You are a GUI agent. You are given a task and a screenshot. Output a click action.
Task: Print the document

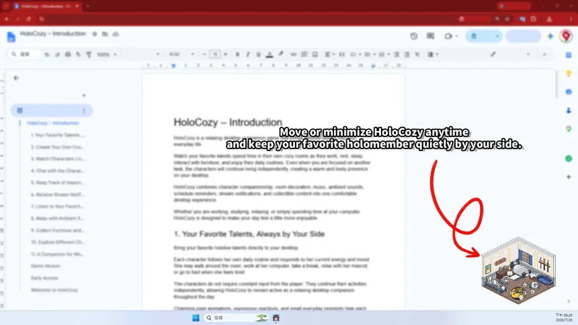[x=68, y=54]
